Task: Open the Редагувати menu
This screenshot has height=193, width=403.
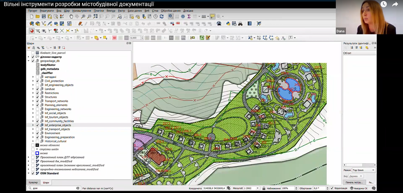Action: (47, 11)
